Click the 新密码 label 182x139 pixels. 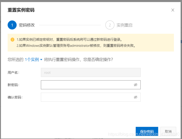click(13, 85)
